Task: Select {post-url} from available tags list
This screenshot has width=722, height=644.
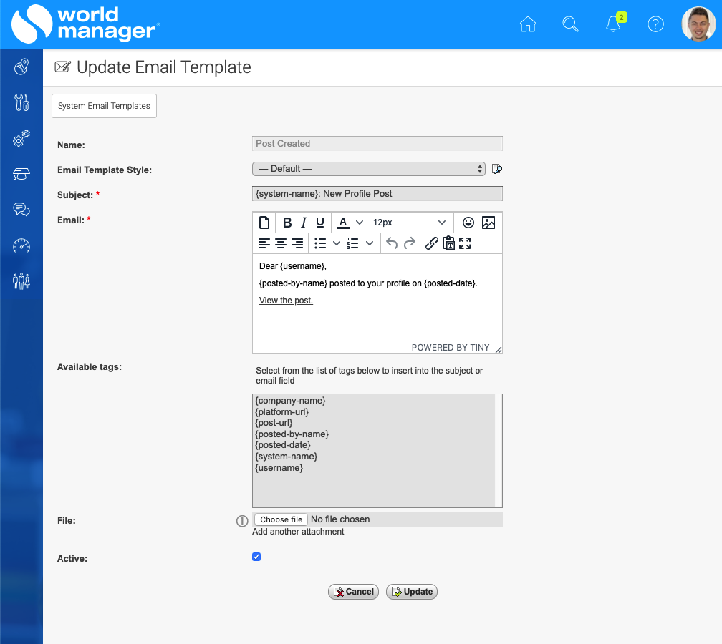Action: (274, 423)
